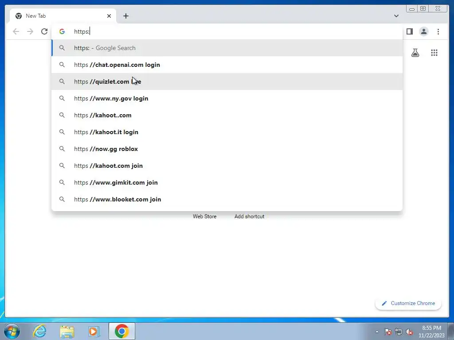The width and height of the screenshot is (454, 340).
Task: Open the profile avatar icon
Action: (423, 31)
